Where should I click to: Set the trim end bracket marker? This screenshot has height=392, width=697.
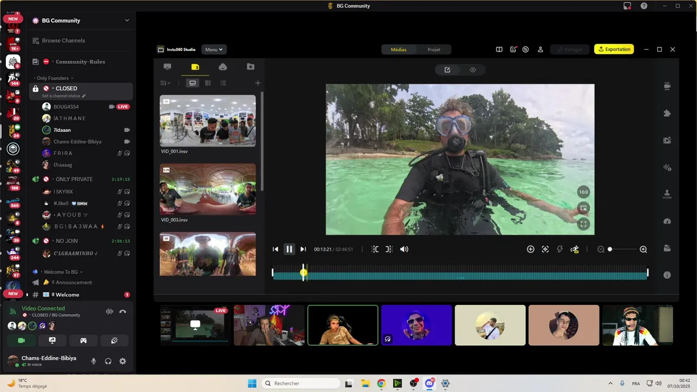tap(389, 249)
